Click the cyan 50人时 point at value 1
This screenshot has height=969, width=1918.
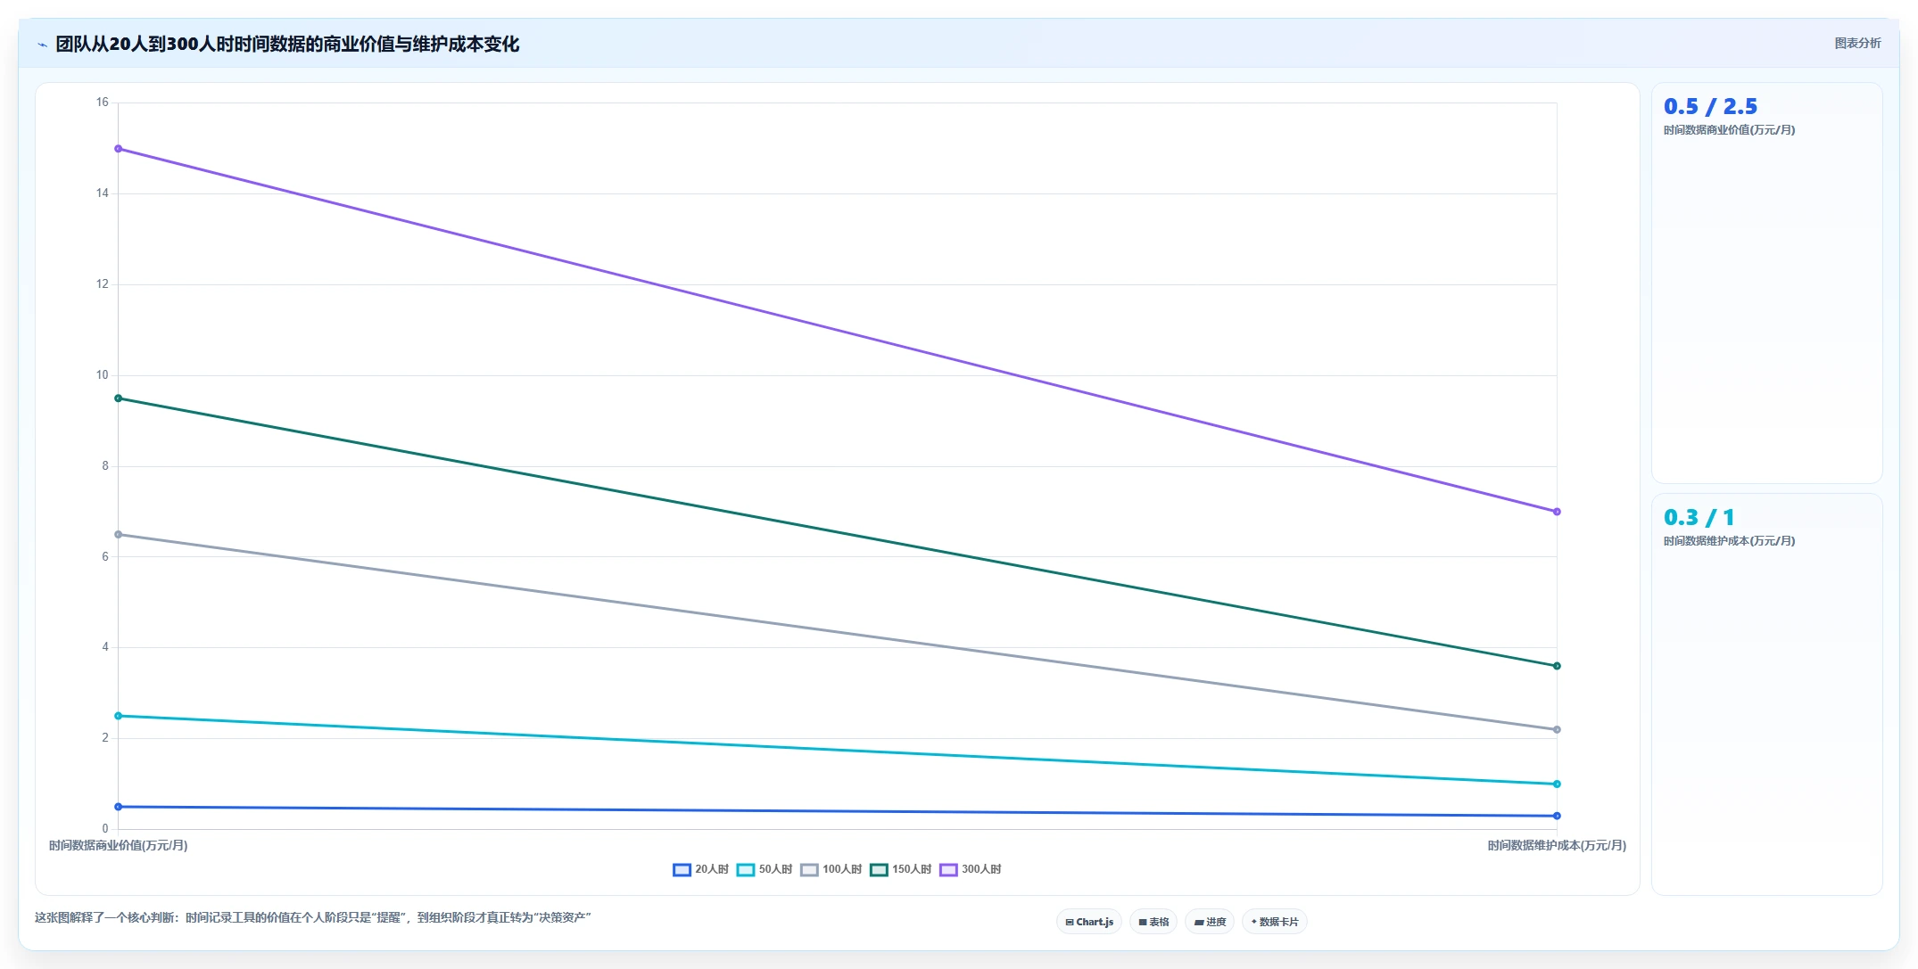click(x=1557, y=784)
